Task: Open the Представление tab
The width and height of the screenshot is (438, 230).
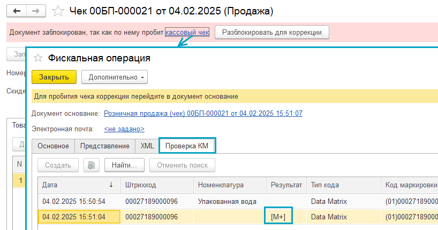Action: click(x=104, y=146)
